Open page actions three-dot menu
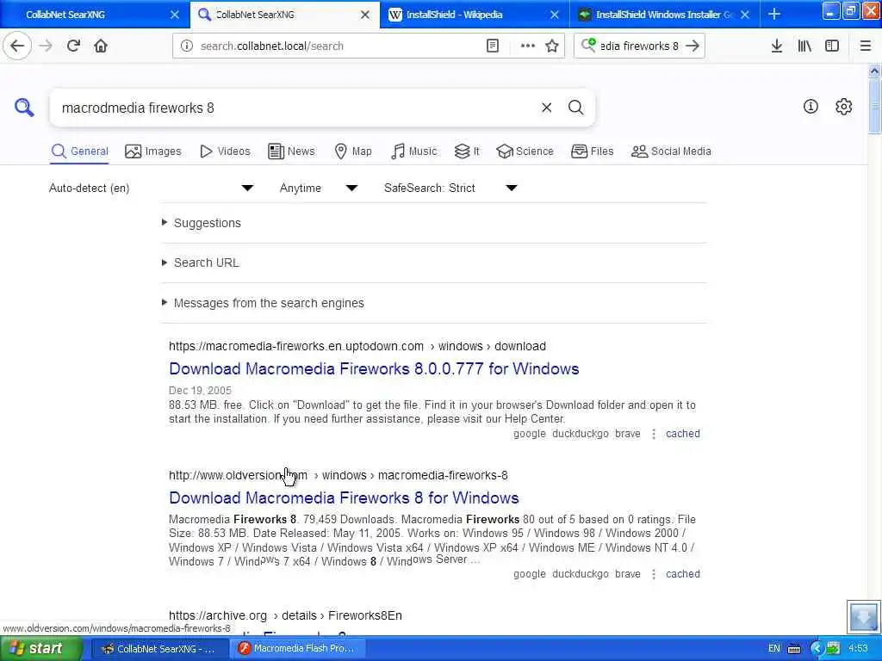The height and width of the screenshot is (661, 882). click(x=528, y=46)
